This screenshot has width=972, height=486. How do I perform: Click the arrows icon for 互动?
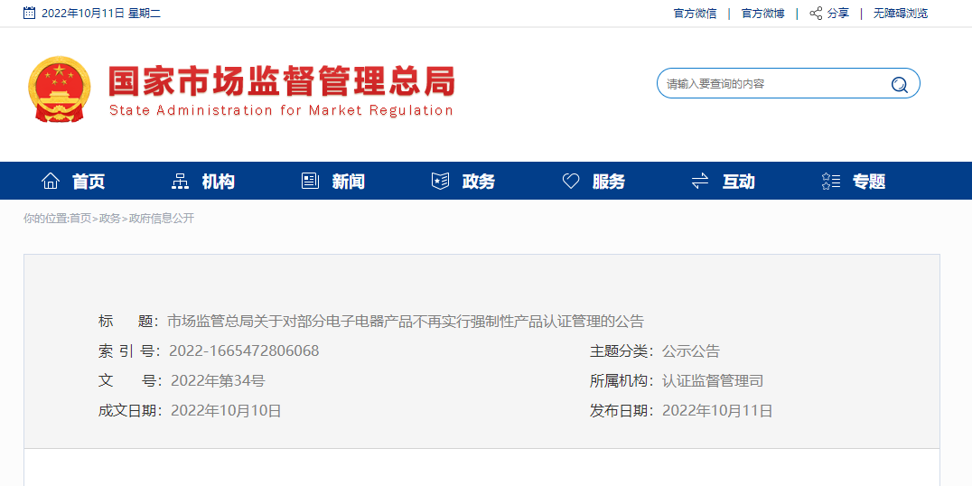(700, 181)
